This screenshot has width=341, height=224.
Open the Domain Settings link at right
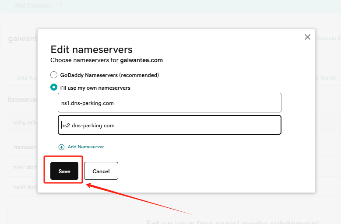(328, 38)
